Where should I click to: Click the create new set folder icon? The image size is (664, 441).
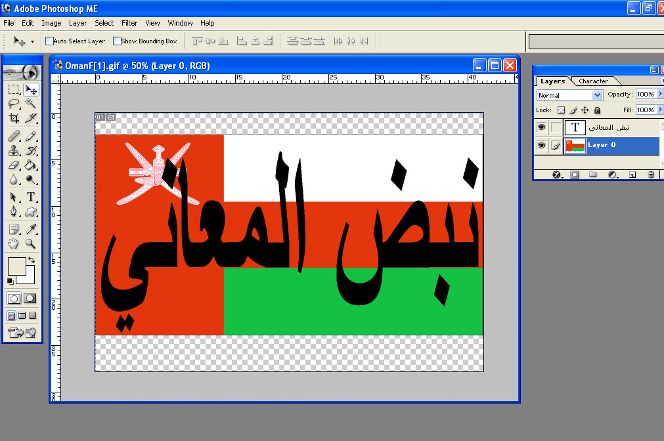593,175
